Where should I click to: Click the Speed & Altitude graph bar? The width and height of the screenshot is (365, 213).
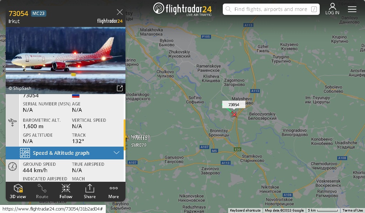(65, 153)
